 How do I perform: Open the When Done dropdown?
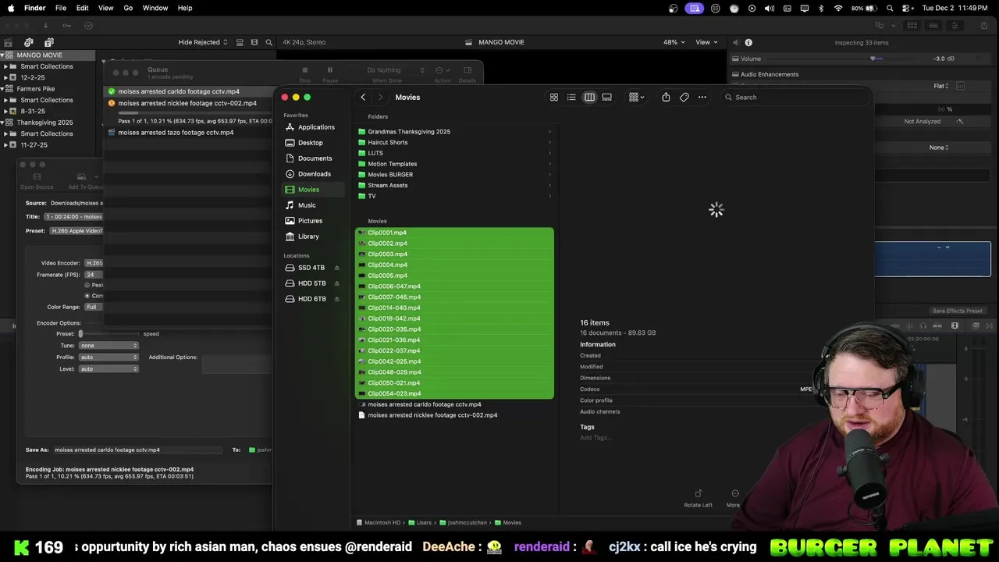[x=396, y=70]
